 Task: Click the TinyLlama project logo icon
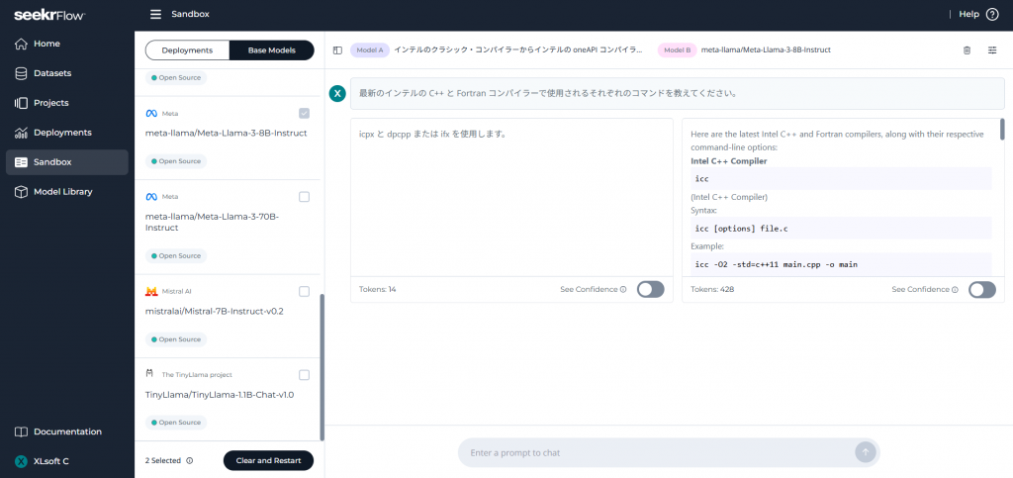coord(150,374)
